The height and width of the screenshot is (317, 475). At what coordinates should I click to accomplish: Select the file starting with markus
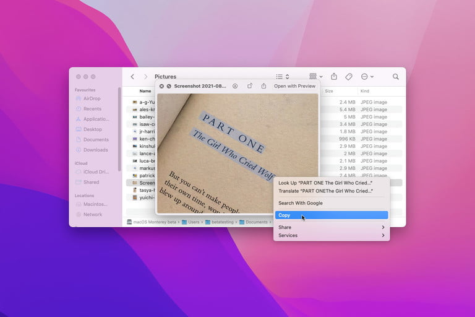pyautogui.click(x=143, y=168)
